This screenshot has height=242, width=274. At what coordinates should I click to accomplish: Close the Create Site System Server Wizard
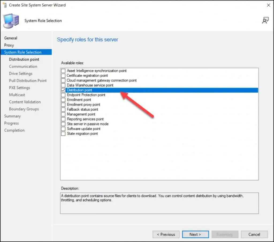click(268, 5)
